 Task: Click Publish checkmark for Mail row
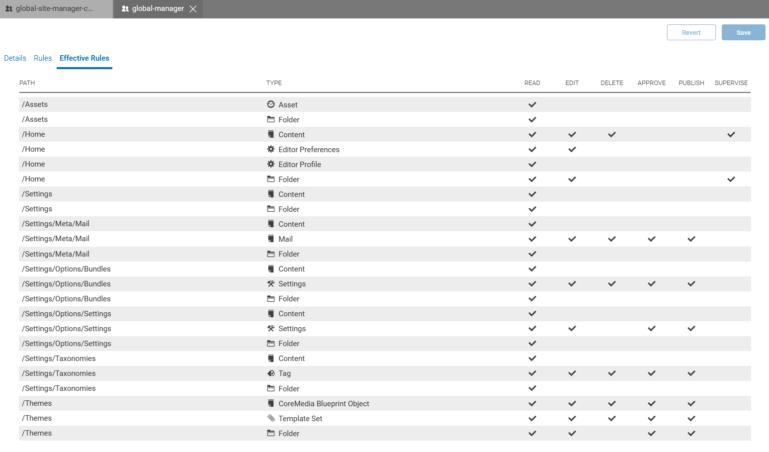[691, 239]
